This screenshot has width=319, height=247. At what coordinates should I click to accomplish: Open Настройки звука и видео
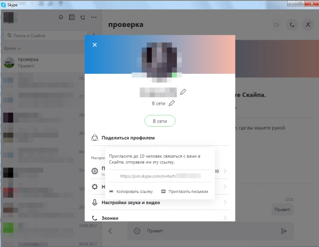[160, 202]
